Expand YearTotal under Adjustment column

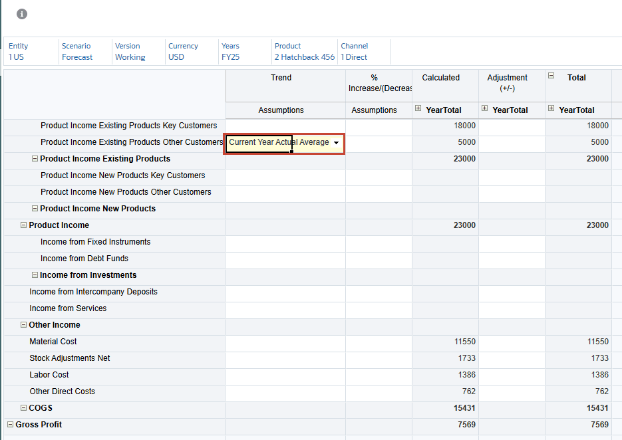click(x=485, y=108)
